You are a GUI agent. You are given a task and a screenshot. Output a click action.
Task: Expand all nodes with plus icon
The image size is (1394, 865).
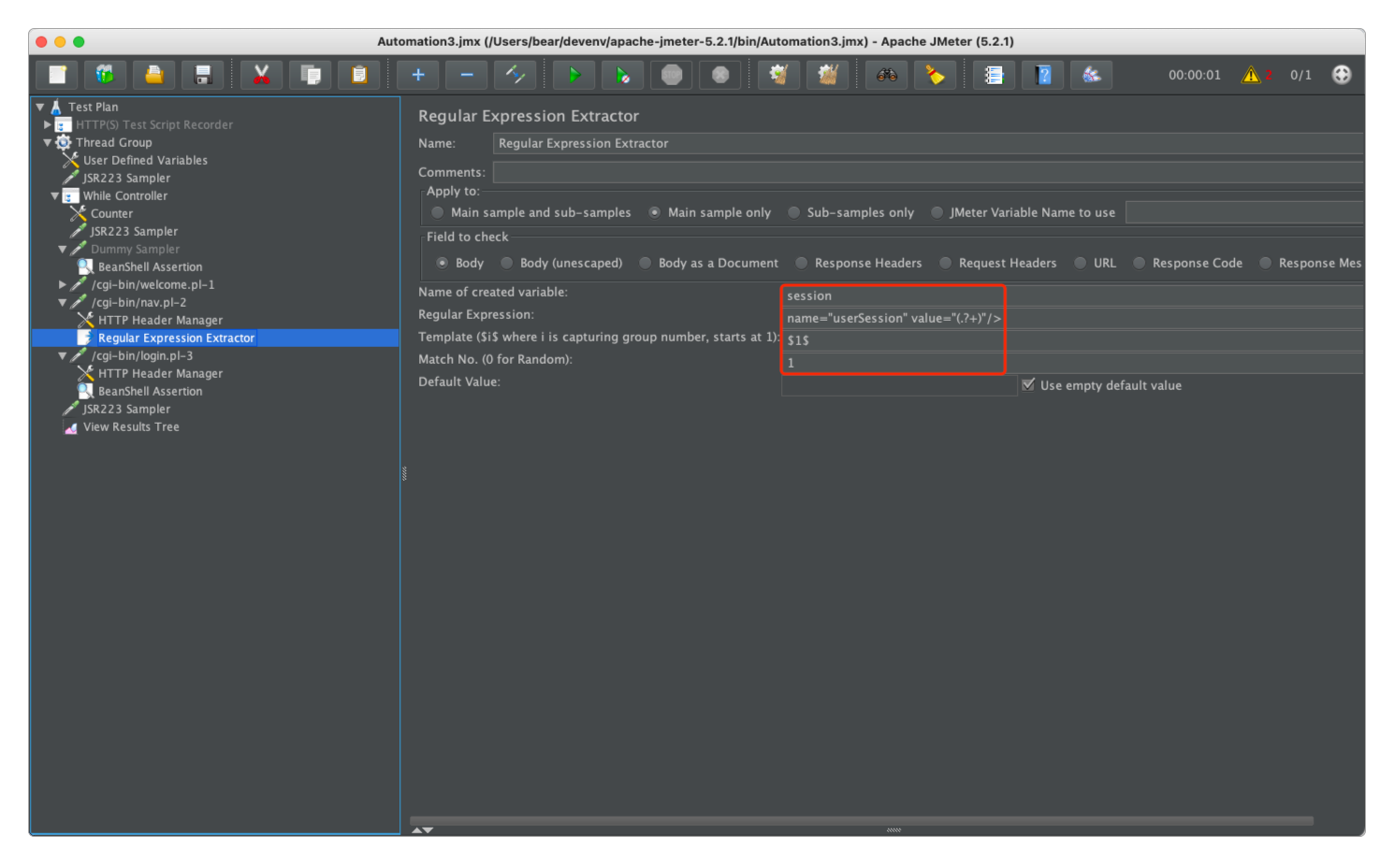click(x=418, y=75)
